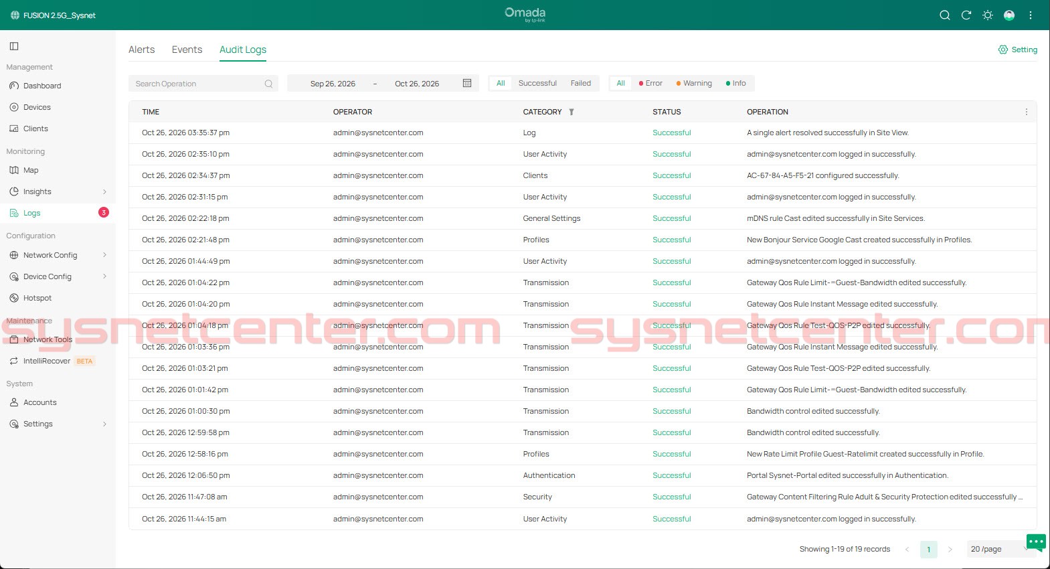
Task: Filter log level by Error
Action: (650, 83)
